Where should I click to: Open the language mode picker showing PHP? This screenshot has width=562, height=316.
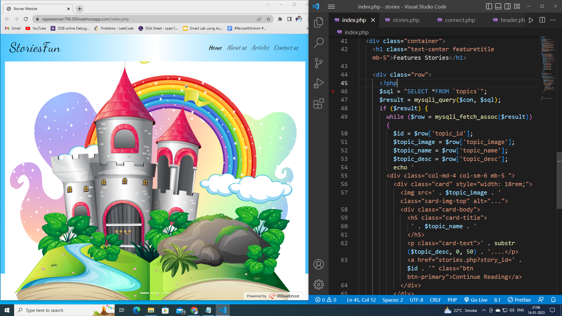[453, 300]
